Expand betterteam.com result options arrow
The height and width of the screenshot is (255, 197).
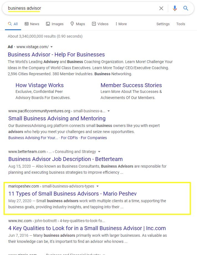(99, 152)
